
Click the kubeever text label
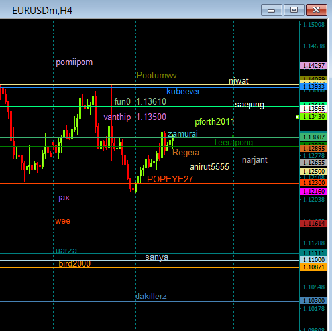(183, 92)
